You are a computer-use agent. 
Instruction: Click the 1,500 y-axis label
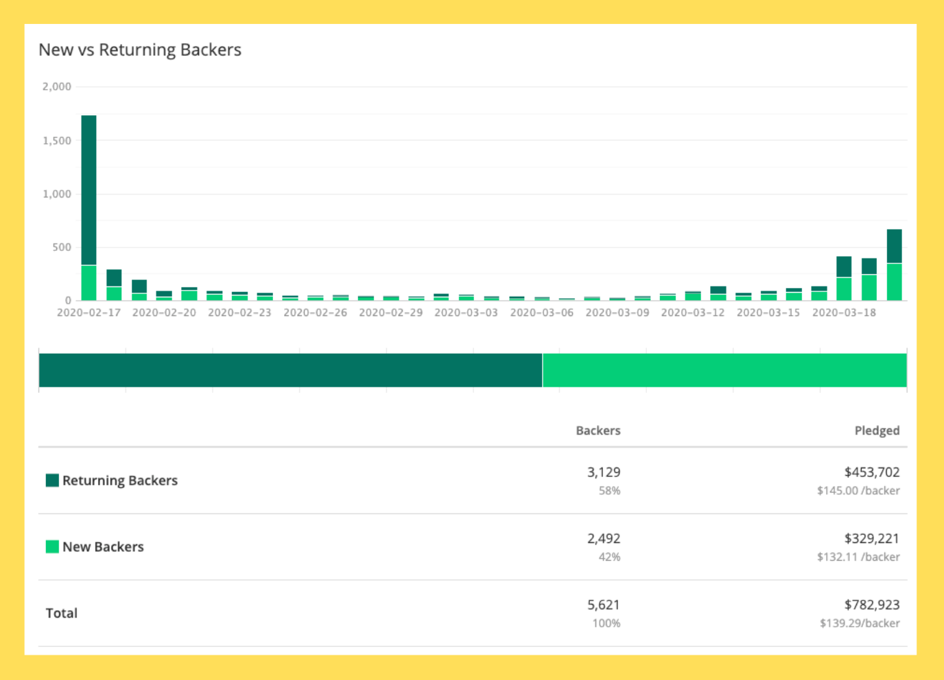click(57, 141)
